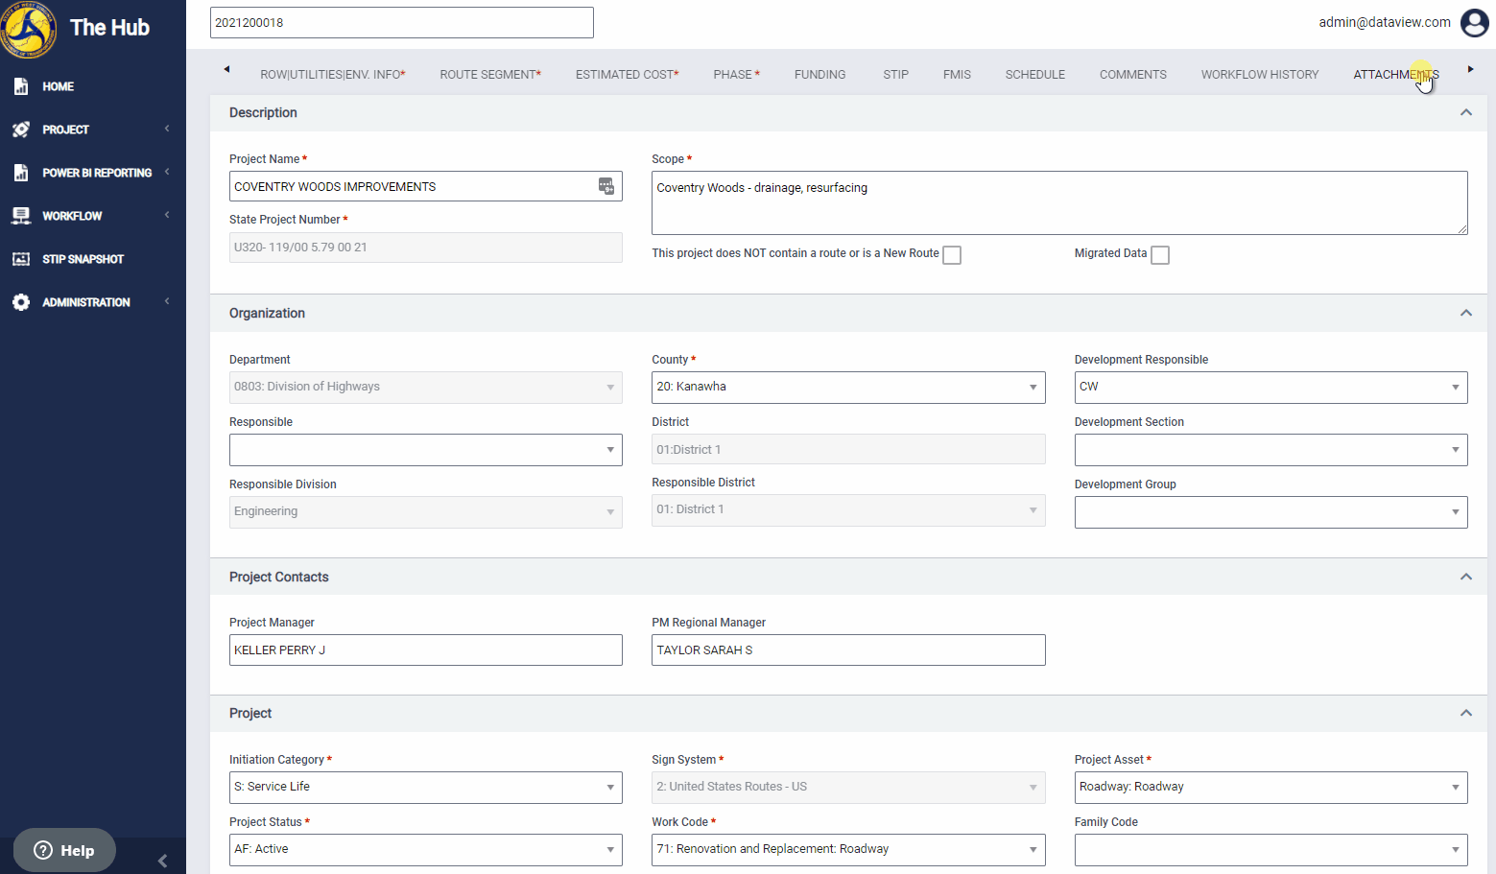Screen dimensions: 1496x874
Task: Check the New Route checkbox
Action: 952,255
